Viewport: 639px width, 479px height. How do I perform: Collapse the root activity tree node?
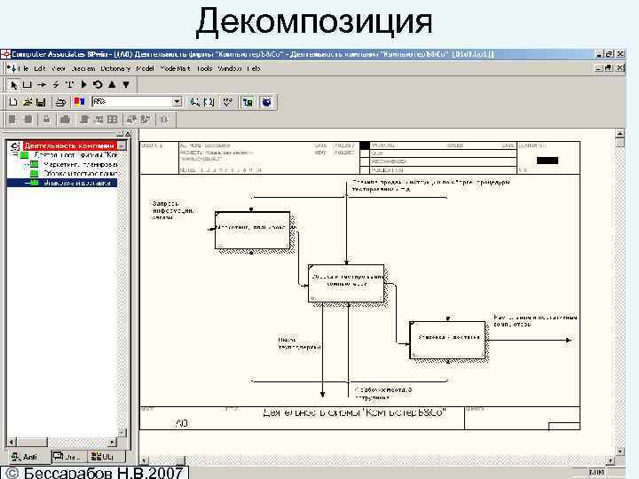coord(14,154)
